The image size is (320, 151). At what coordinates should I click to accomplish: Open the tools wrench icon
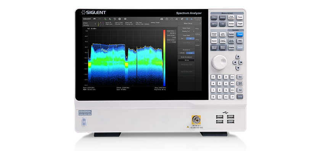point(177,19)
